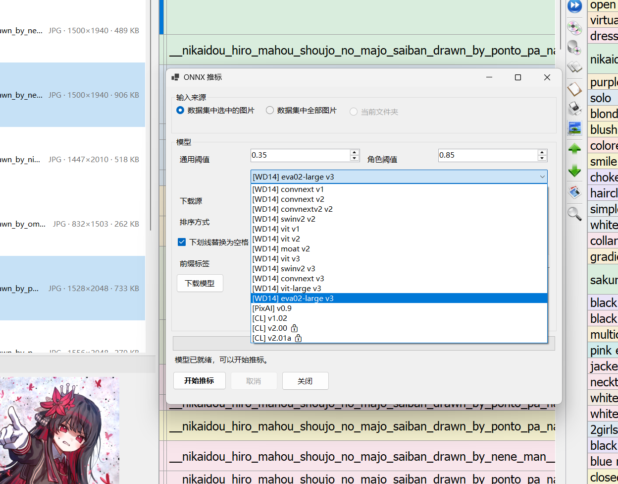Decrease 角色阈值 with its down spinner arrow
The width and height of the screenshot is (618, 484).
(542, 158)
